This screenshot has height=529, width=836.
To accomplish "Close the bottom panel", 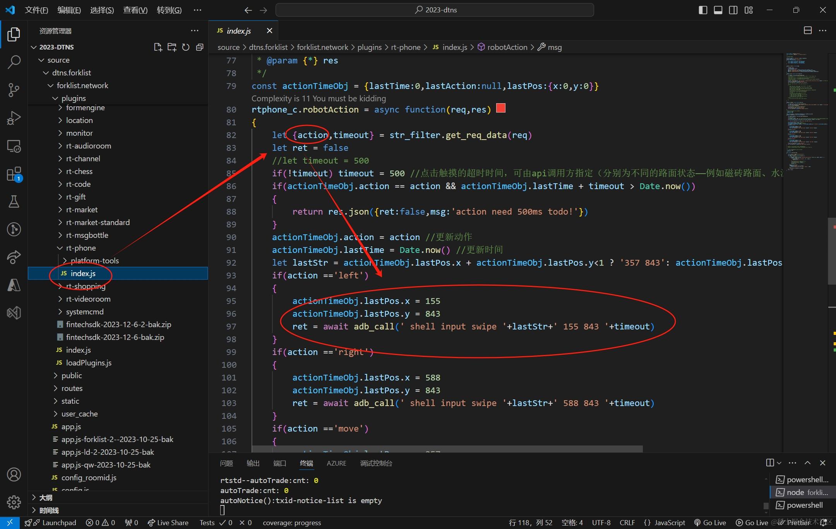I will [823, 463].
